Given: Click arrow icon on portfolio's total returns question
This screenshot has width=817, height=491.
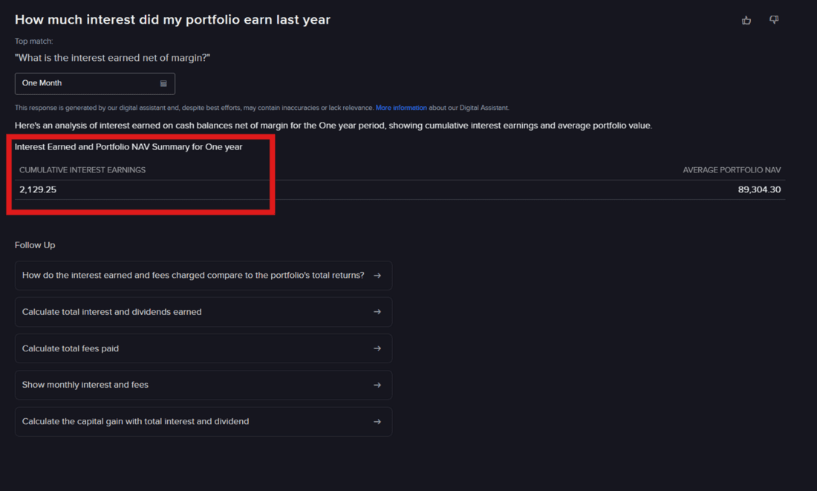Looking at the screenshot, I should (x=377, y=276).
